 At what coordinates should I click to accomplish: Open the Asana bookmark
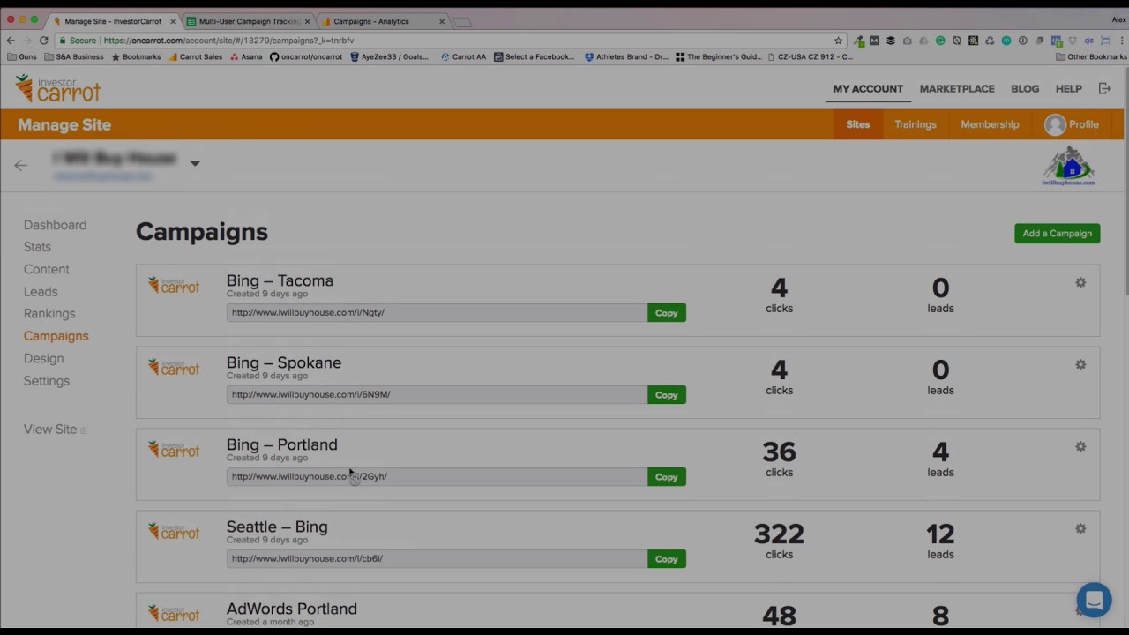coord(246,56)
